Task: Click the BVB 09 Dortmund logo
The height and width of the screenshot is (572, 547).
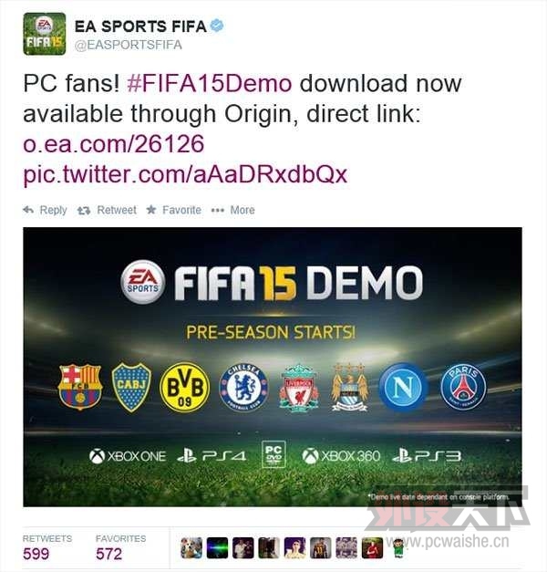Action: tap(185, 387)
